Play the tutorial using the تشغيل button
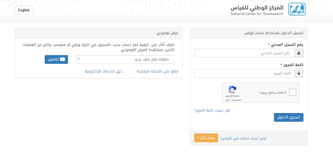This screenshot has width=333, height=154. 56,59
